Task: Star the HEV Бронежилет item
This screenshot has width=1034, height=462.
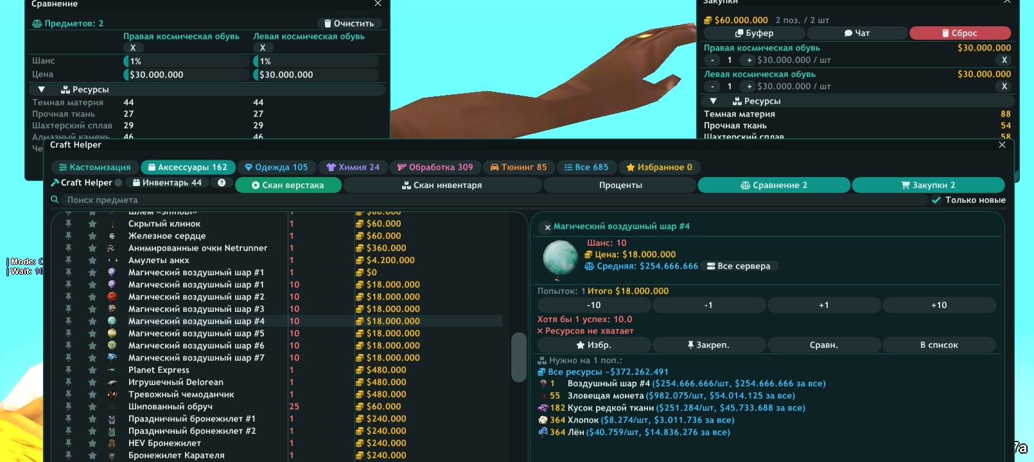Action: (92, 443)
